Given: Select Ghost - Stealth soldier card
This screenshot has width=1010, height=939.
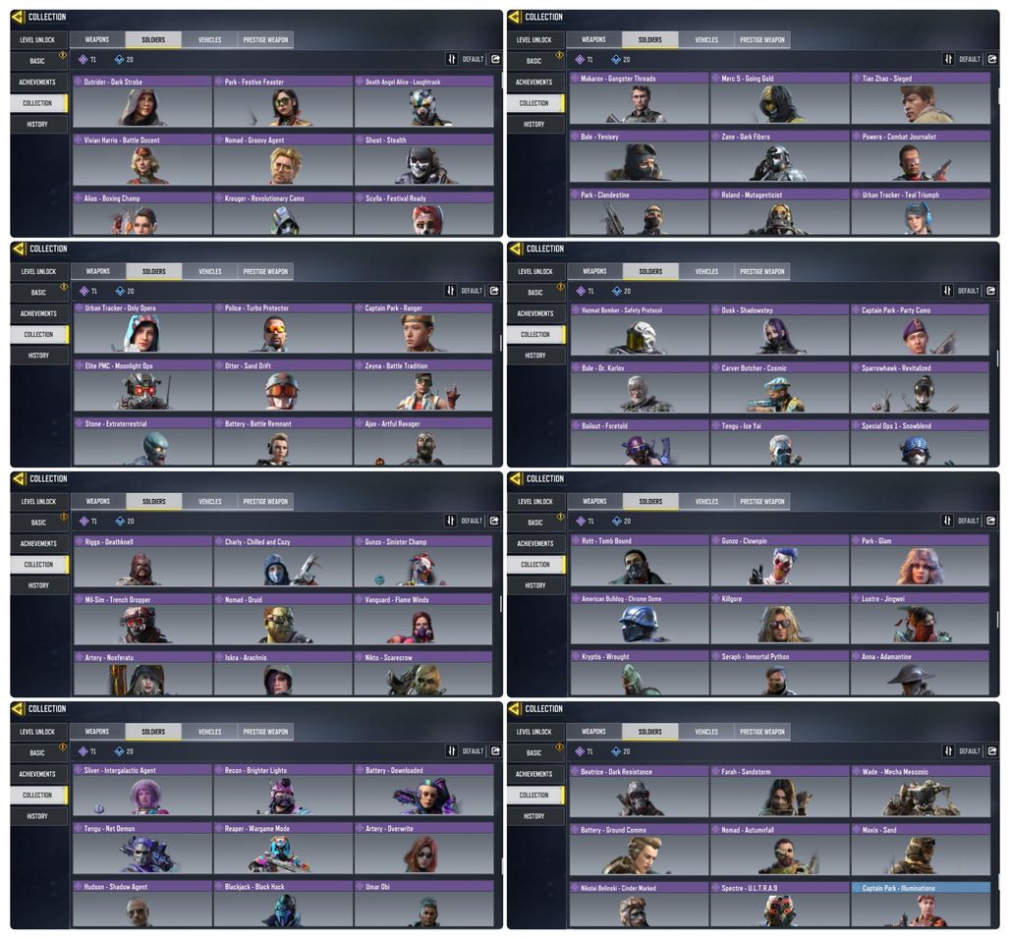Looking at the screenshot, I should (423, 160).
